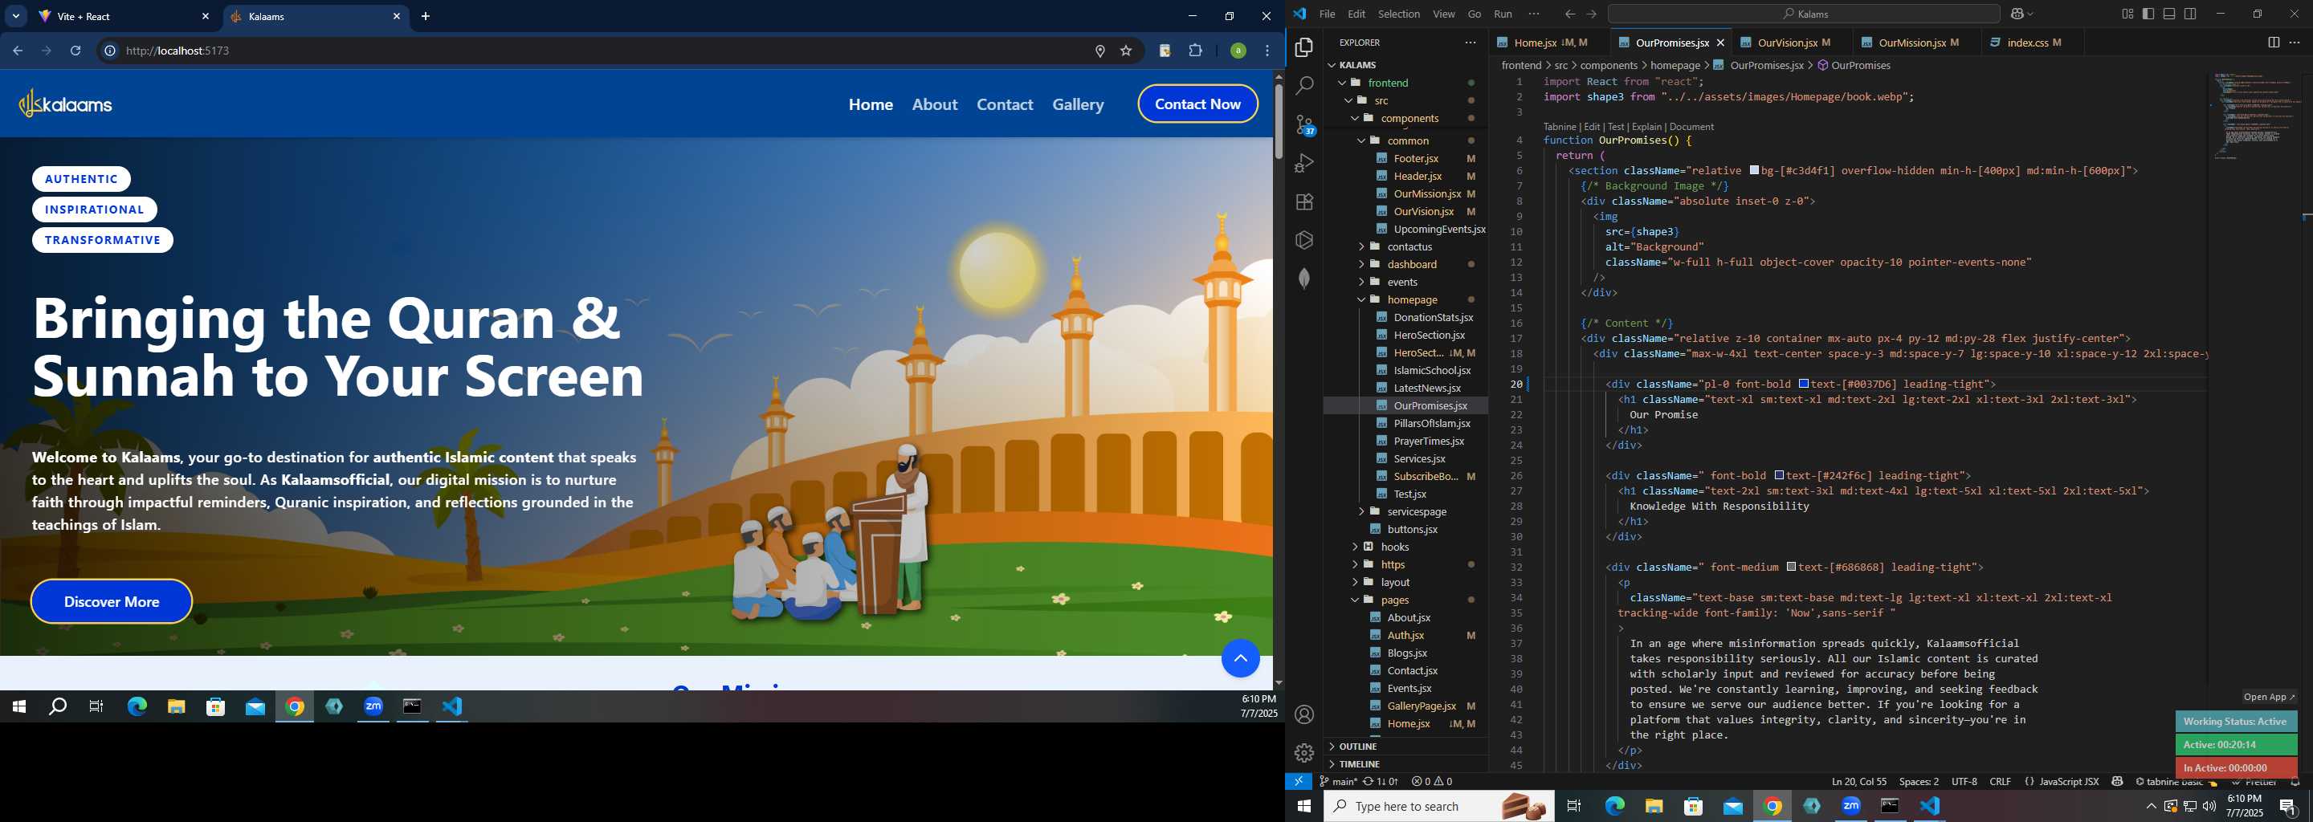This screenshot has width=2313, height=822.
Task: Open Extensions view in VS Code activity bar
Action: (x=1303, y=202)
